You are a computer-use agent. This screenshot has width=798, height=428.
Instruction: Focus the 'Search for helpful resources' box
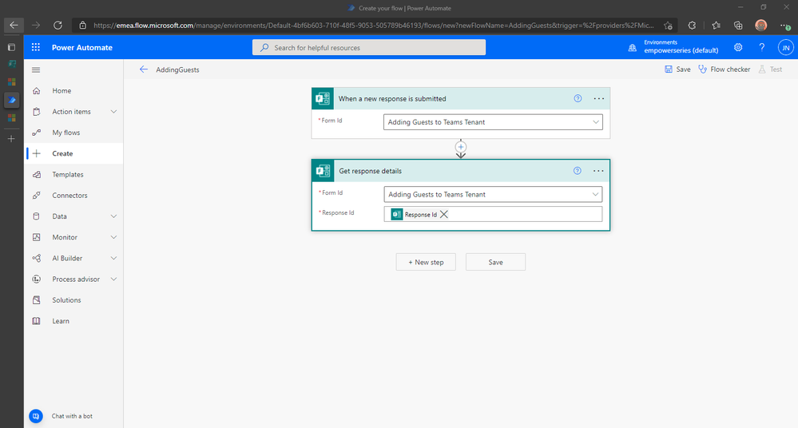point(369,47)
